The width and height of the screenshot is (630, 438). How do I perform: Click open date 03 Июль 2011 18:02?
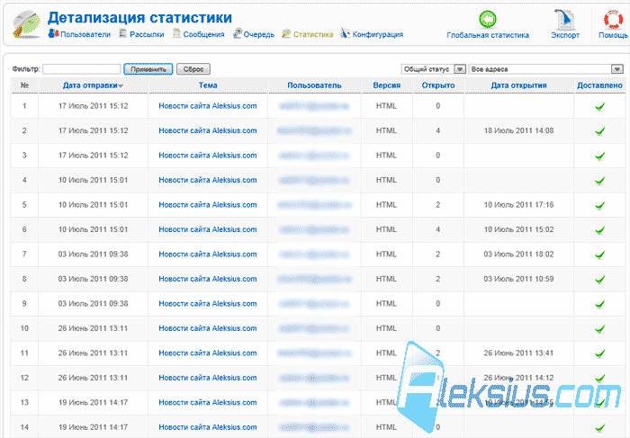coord(518,255)
